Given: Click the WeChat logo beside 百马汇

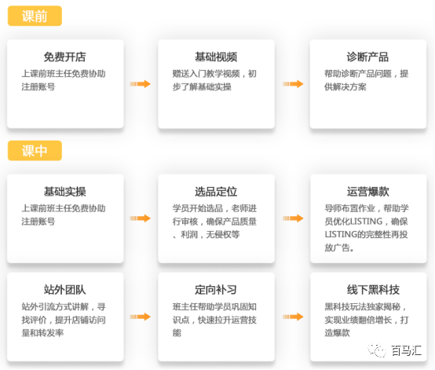Looking at the screenshot, I should click(377, 350).
